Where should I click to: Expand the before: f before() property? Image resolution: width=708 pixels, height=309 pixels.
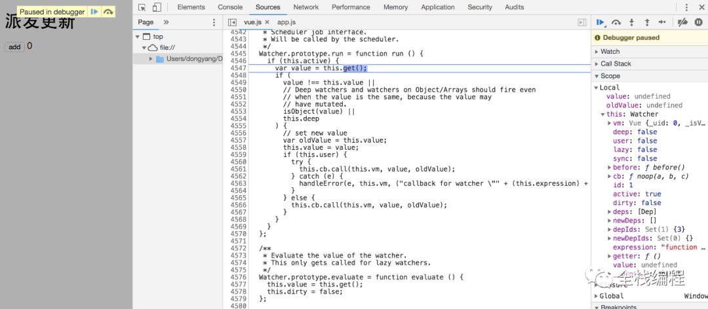[x=609, y=168]
